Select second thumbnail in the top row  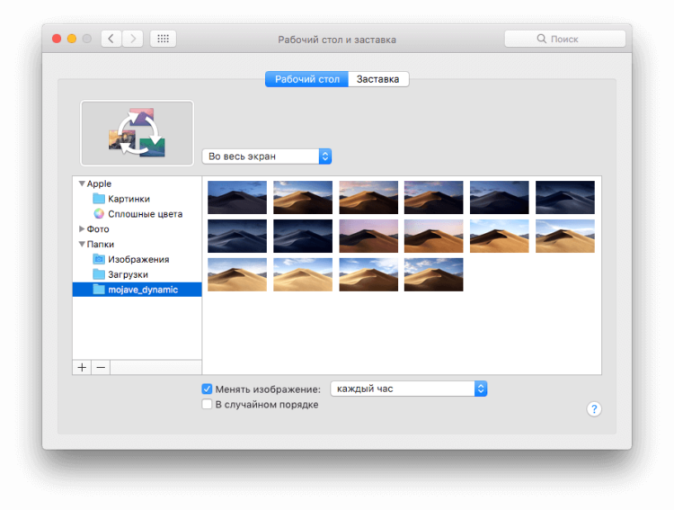click(303, 198)
